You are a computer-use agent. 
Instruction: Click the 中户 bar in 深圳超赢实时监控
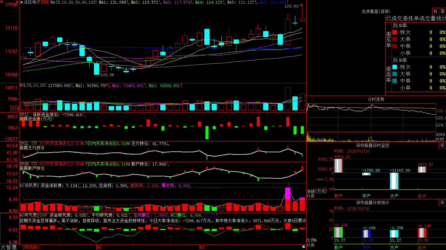tap(366, 174)
